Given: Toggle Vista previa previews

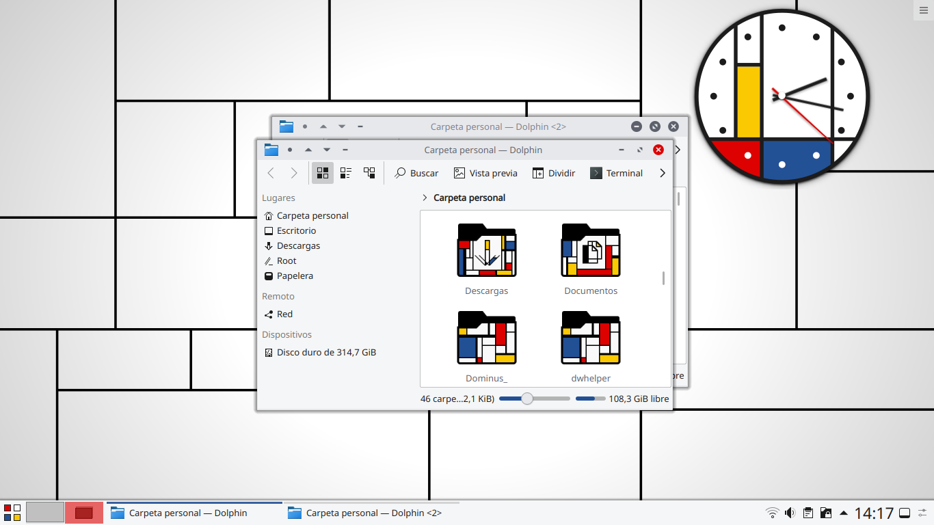Looking at the screenshot, I should (x=485, y=173).
